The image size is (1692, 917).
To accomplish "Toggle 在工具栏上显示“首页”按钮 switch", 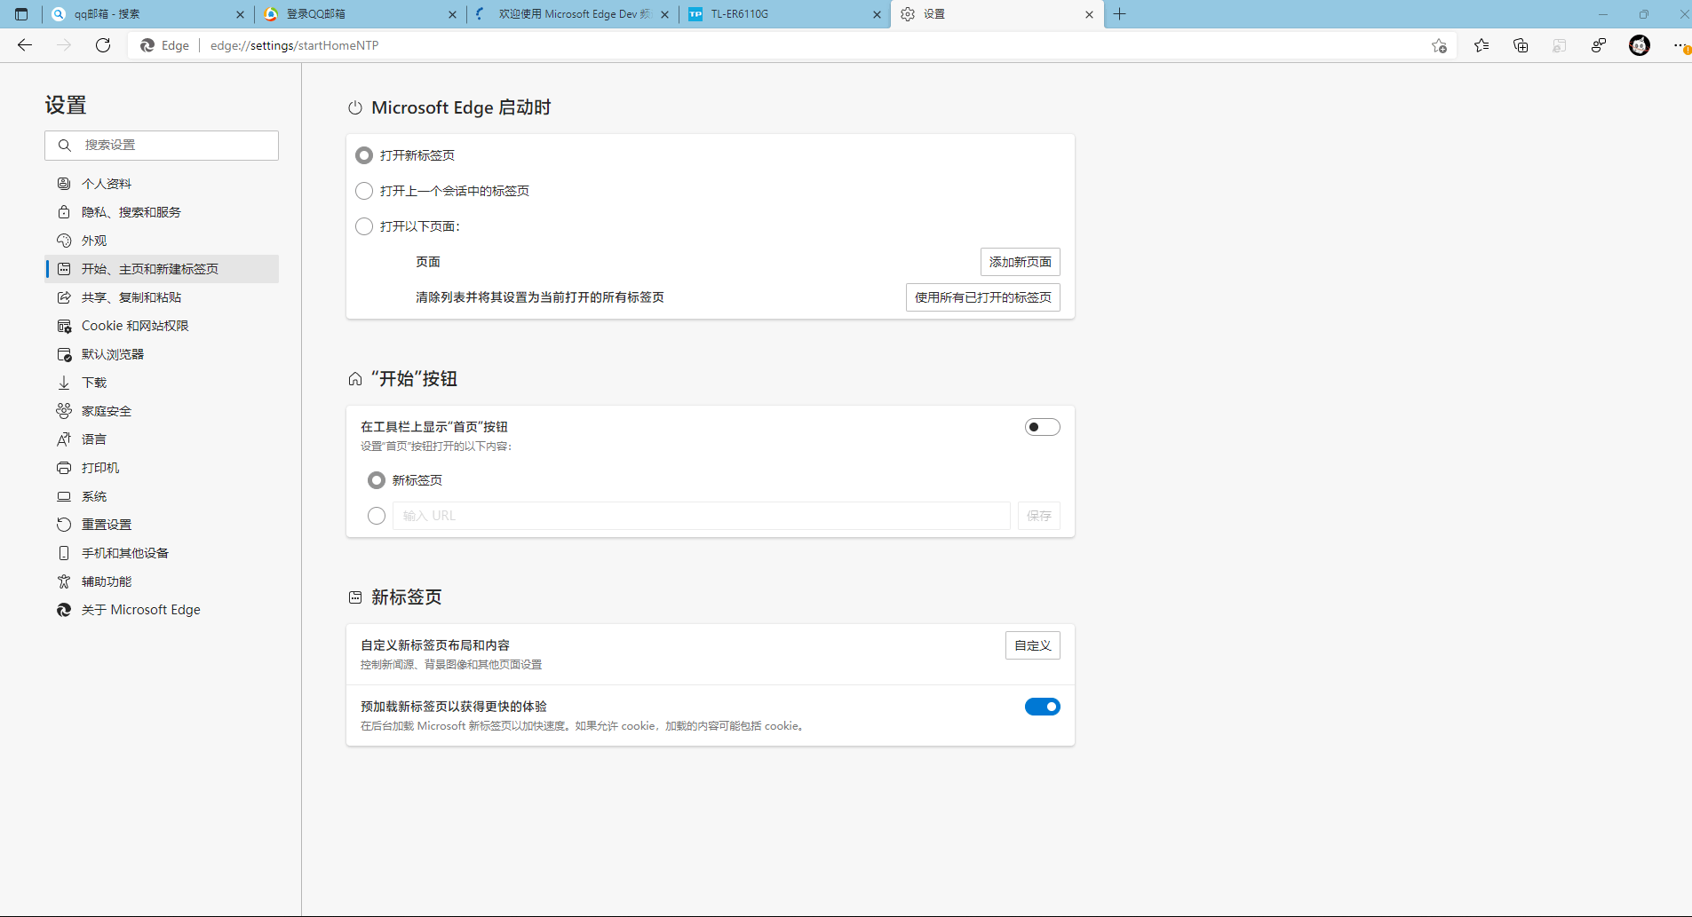I will 1043,427.
